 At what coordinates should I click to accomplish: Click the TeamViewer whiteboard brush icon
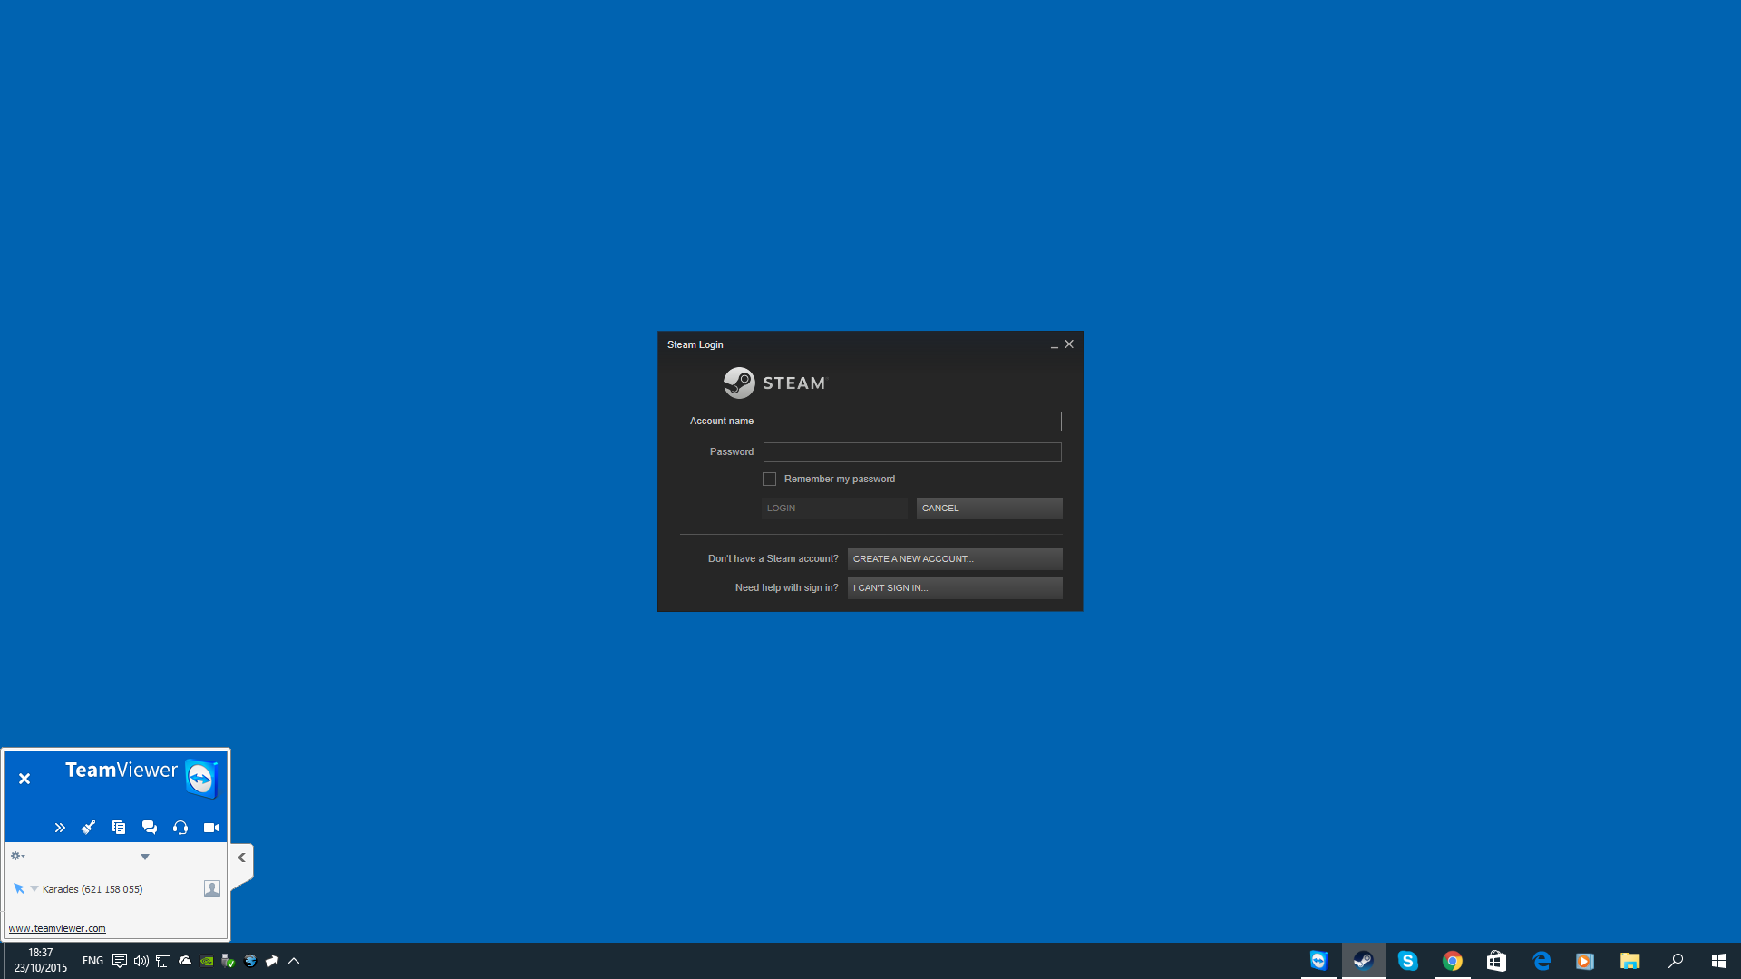click(x=88, y=828)
